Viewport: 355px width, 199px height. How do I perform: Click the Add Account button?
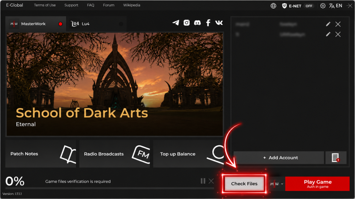(x=279, y=158)
